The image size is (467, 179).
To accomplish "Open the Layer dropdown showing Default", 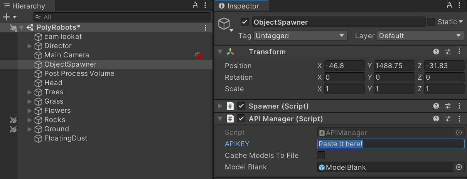I will 420,36.
